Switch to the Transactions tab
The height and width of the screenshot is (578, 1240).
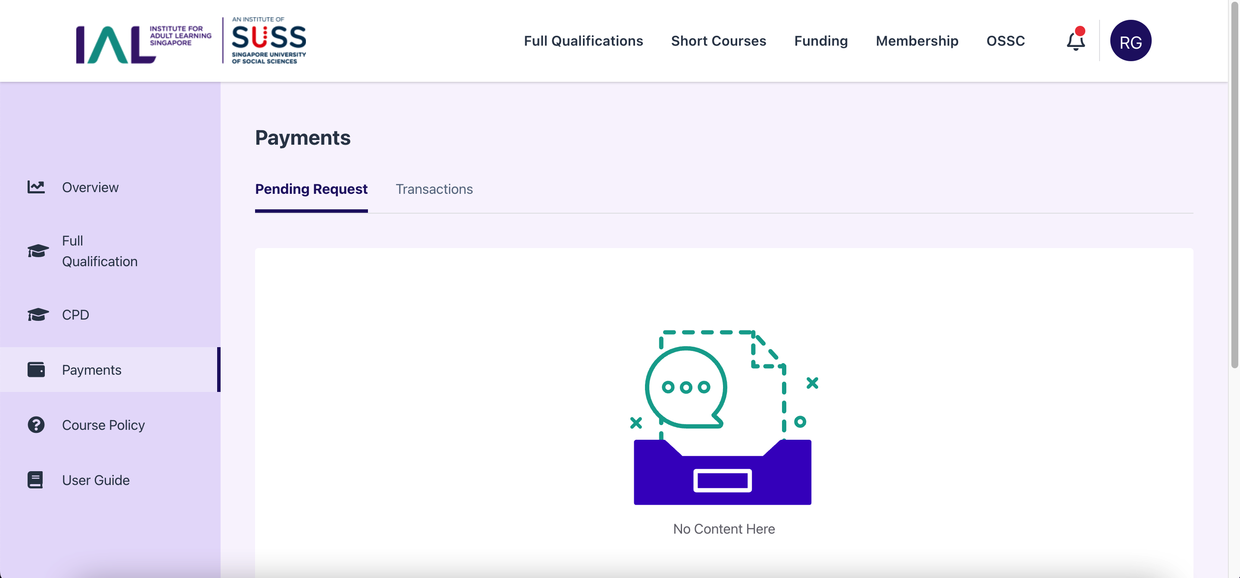(434, 189)
